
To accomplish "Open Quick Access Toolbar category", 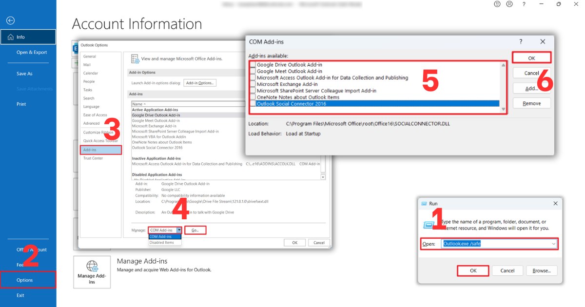I will (100, 141).
